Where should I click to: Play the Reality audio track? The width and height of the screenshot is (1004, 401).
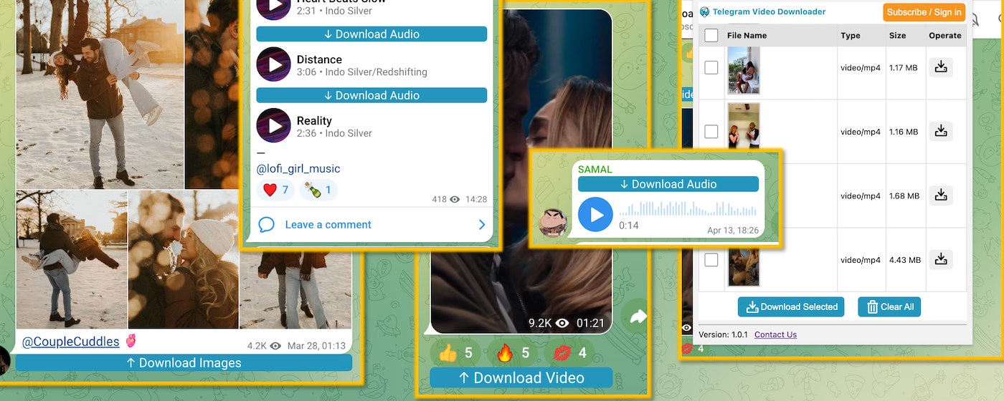pos(273,126)
